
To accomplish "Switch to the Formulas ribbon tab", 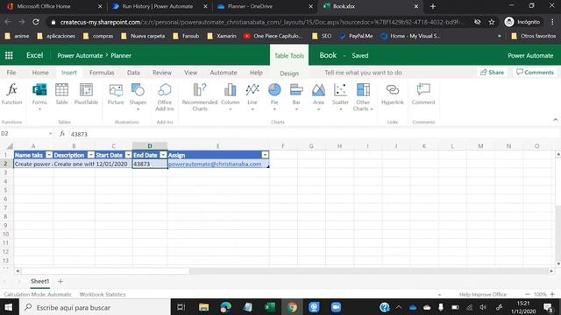I will pos(102,73).
